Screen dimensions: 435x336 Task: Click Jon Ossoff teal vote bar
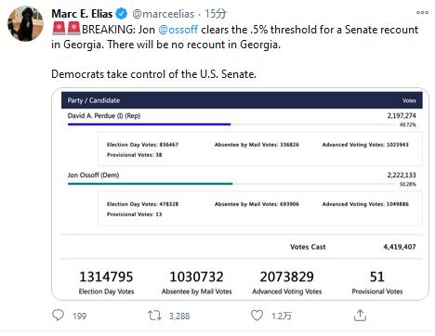click(x=150, y=184)
